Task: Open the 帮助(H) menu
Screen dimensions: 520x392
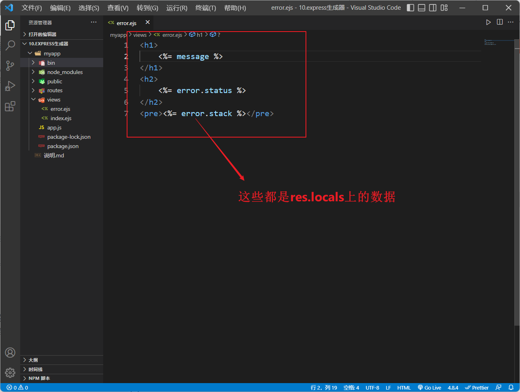Action: [235, 8]
